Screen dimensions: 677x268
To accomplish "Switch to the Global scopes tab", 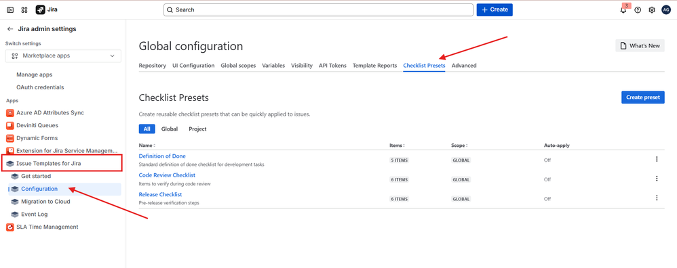I will (238, 66).
